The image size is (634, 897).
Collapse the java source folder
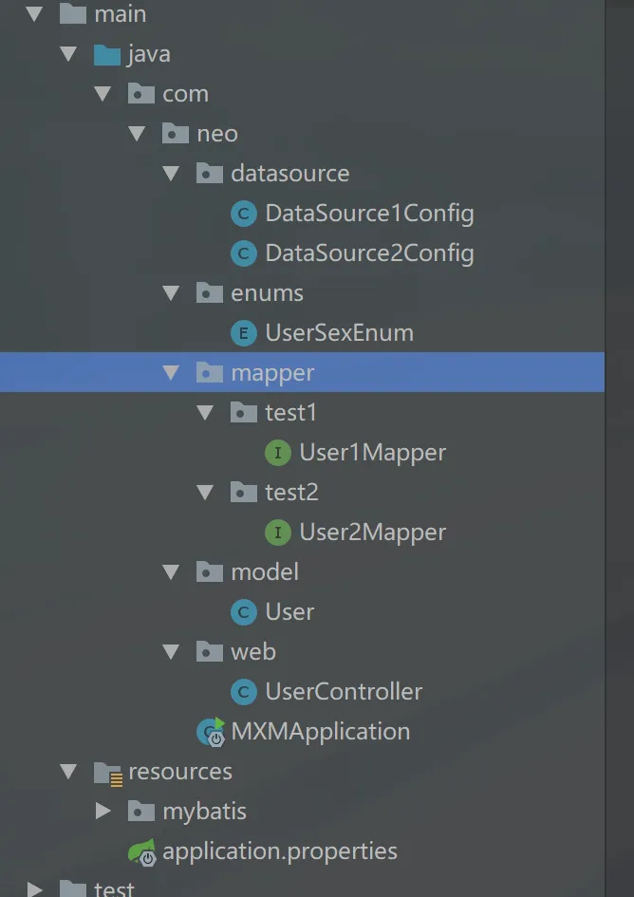point(68,54)
